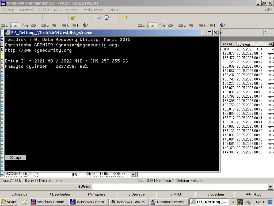
Task: Expand hidden system tray icons
Action: [x=233, y=202]
